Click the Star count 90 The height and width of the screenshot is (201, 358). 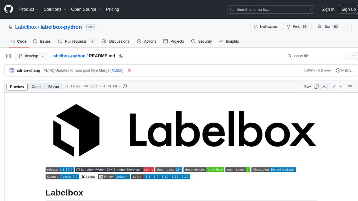[336, 27]
